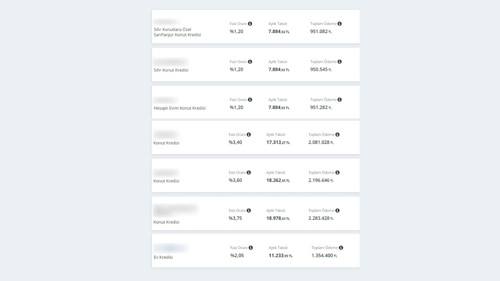Screen dimensions: 500x281
Task: Click the blurred bank logo above Ev Kredisi
Action: pyautogui.click(x=170, y=248)
